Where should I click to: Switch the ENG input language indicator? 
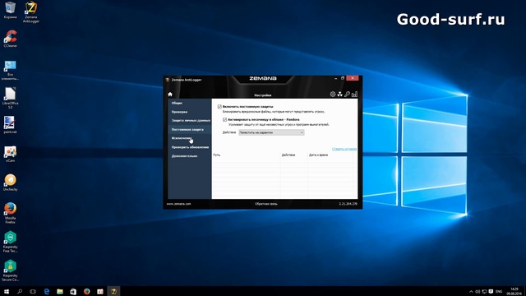tap(499, 292)
